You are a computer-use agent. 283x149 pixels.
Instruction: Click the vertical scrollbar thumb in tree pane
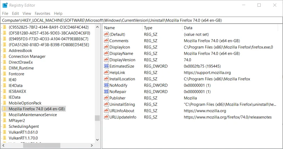(98, 118)
